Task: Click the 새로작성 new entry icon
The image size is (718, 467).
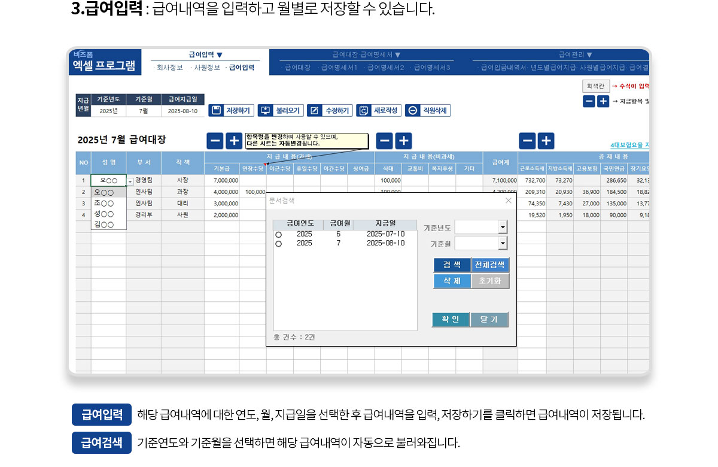Action: [x=364, y=111]
